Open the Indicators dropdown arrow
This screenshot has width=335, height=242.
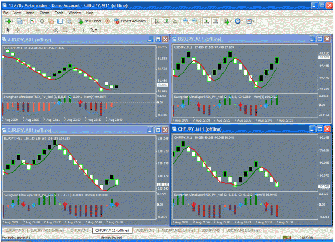(230, 21)
